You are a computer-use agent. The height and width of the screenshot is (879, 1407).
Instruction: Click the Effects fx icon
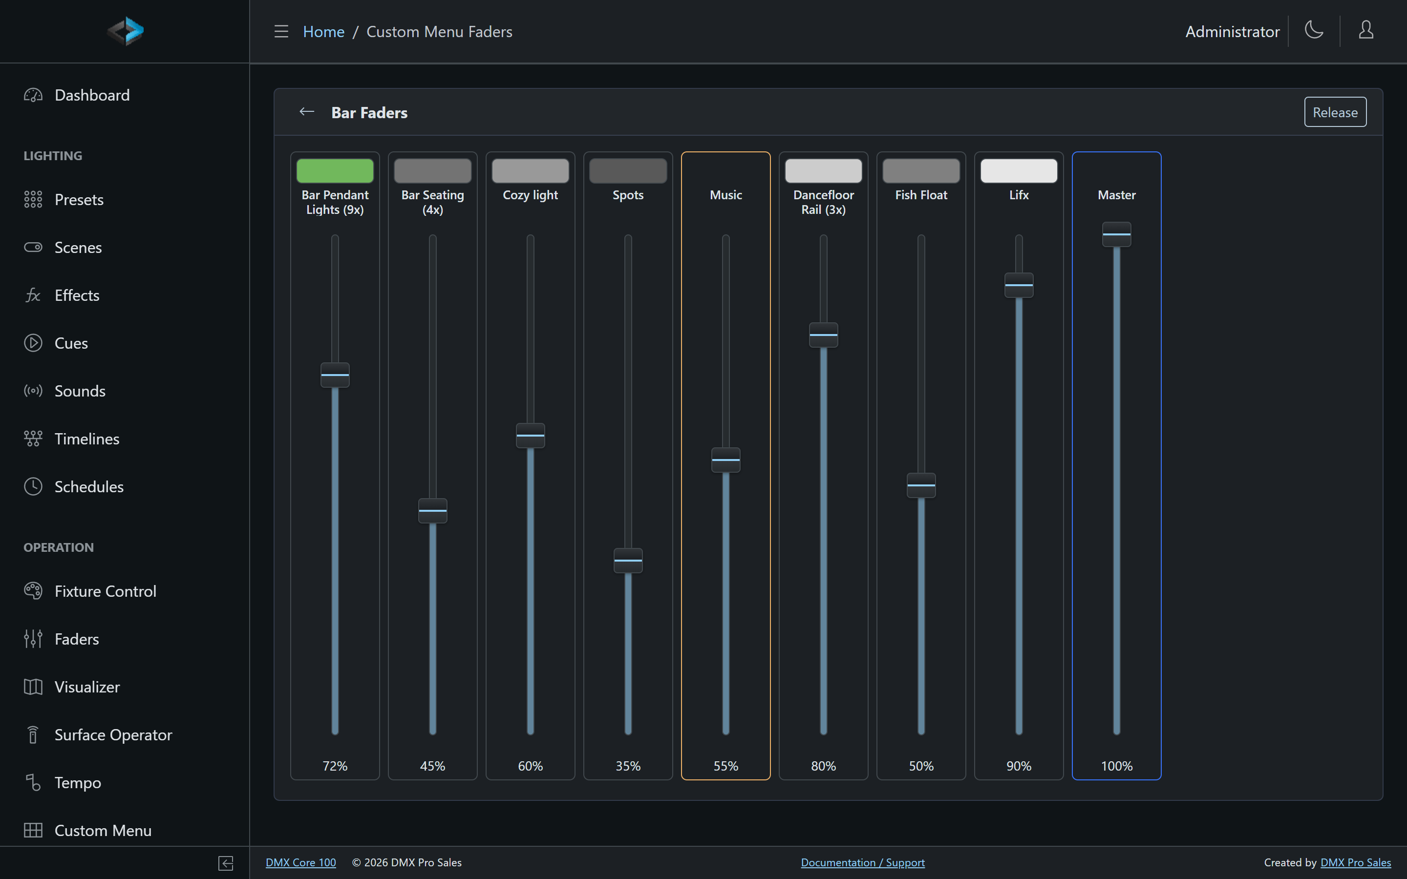click(33, 295)
